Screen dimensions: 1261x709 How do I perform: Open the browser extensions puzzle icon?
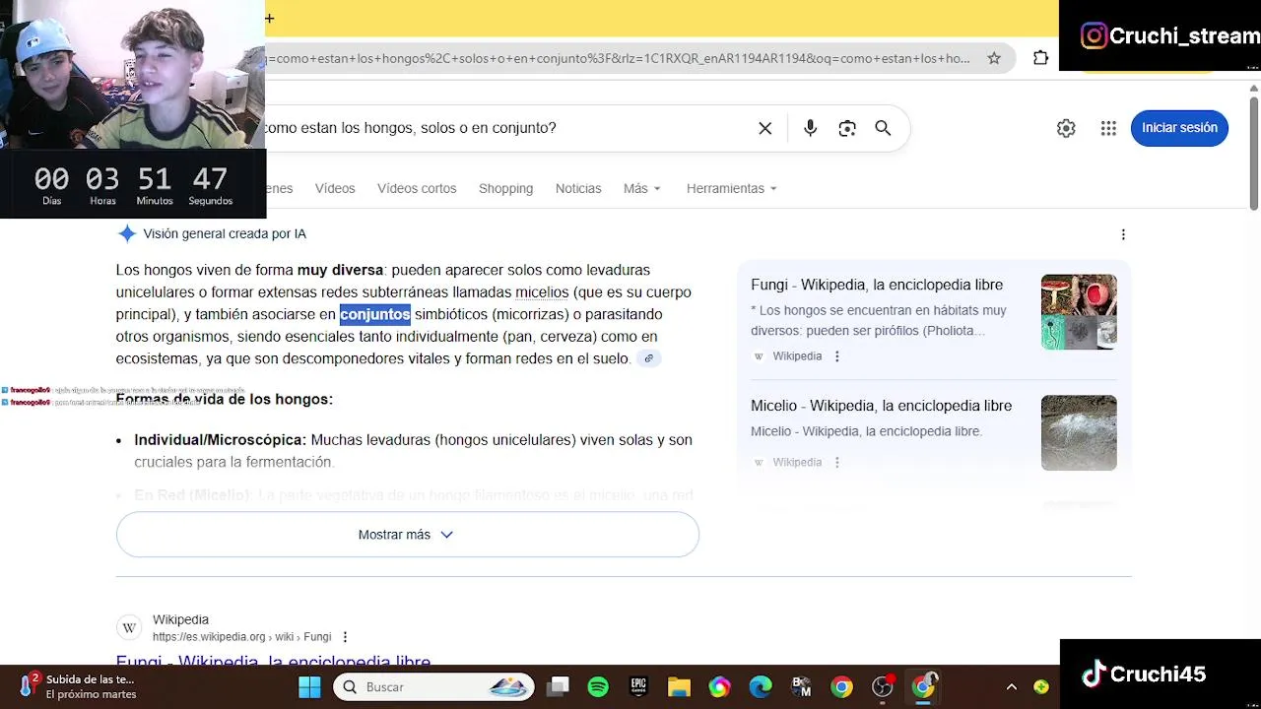coord(1040,58)
